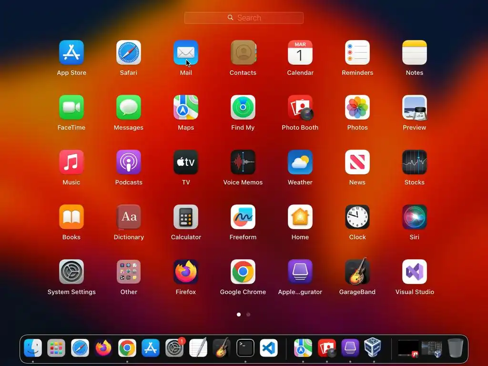Image resolution: width=488 pixels, height=366 pixels.
Task: Open the Weather app
Action: tap(300, 162)
